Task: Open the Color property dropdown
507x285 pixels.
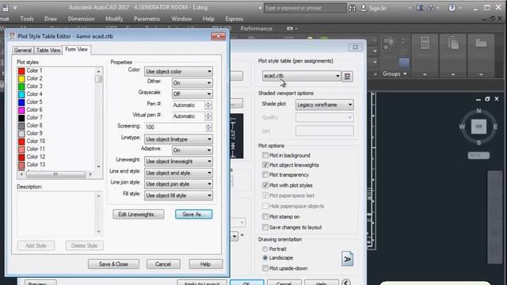Action: coord(178,71)
